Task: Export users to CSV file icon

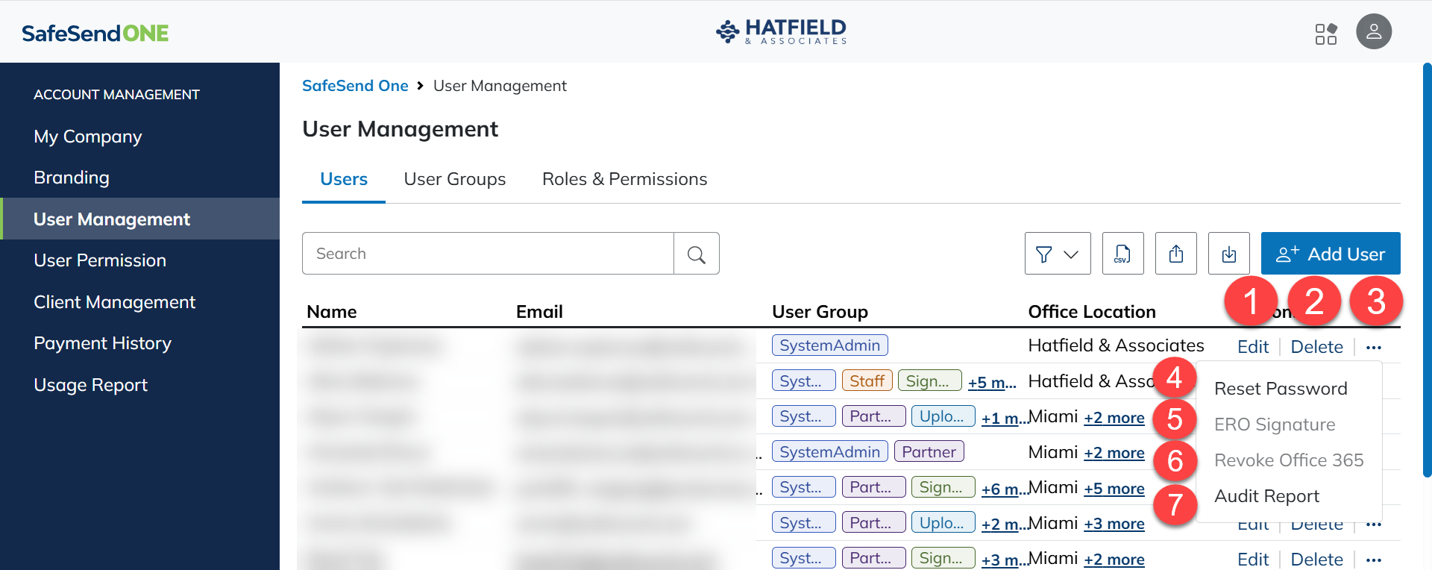Action: pos(1122,254)
